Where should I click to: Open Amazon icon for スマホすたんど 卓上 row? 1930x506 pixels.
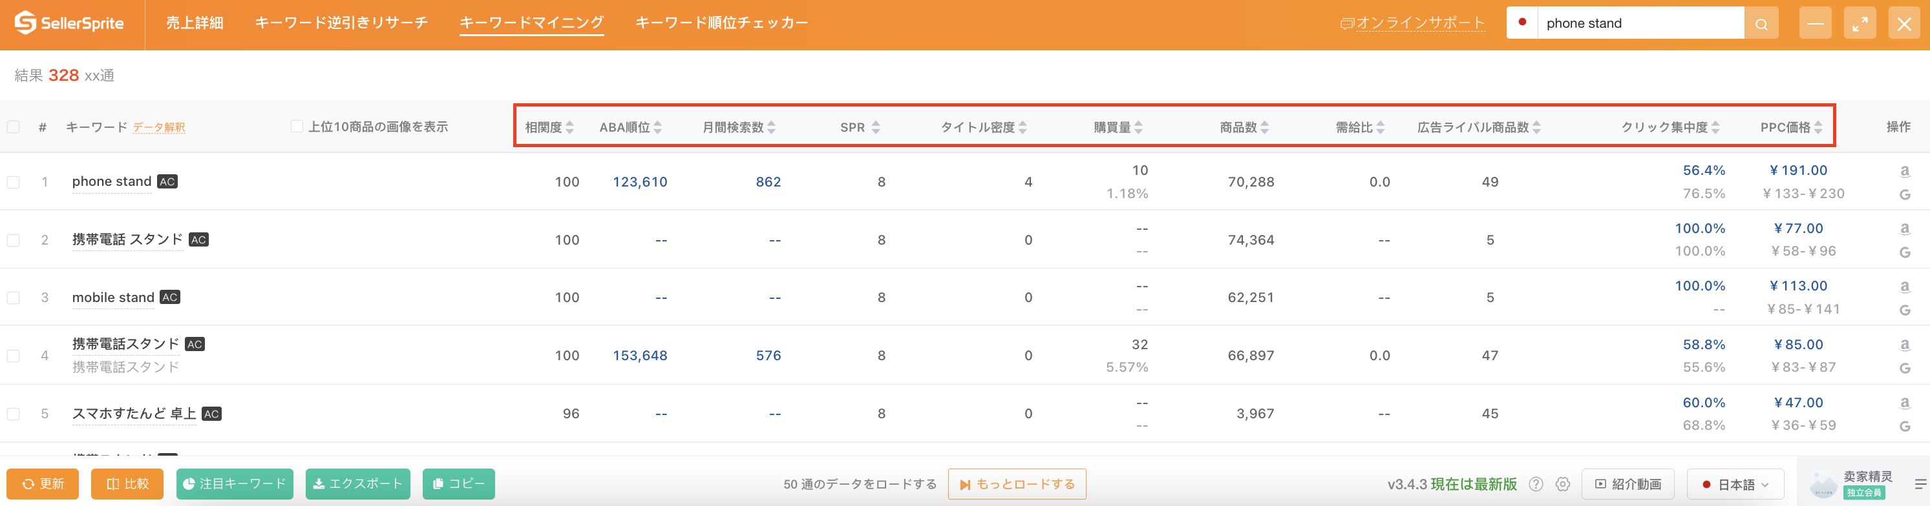pyautogui.click(x=1905, y=403)
